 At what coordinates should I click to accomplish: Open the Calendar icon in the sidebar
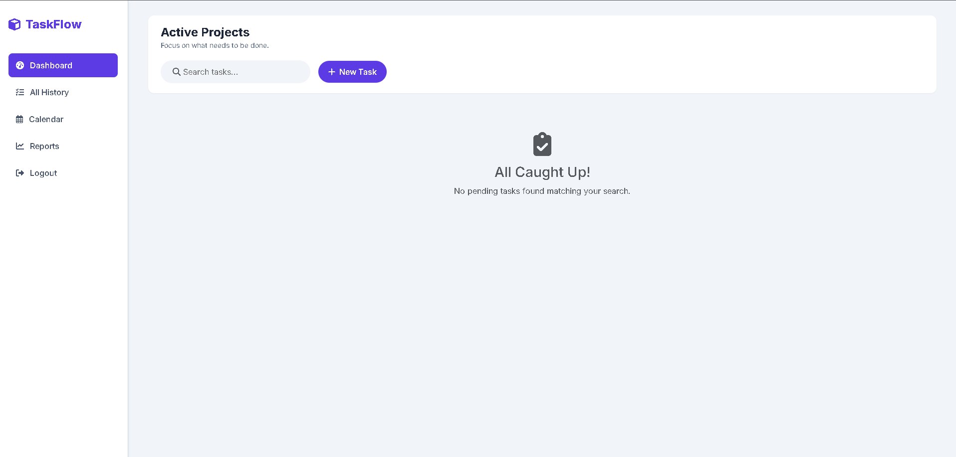19,119
